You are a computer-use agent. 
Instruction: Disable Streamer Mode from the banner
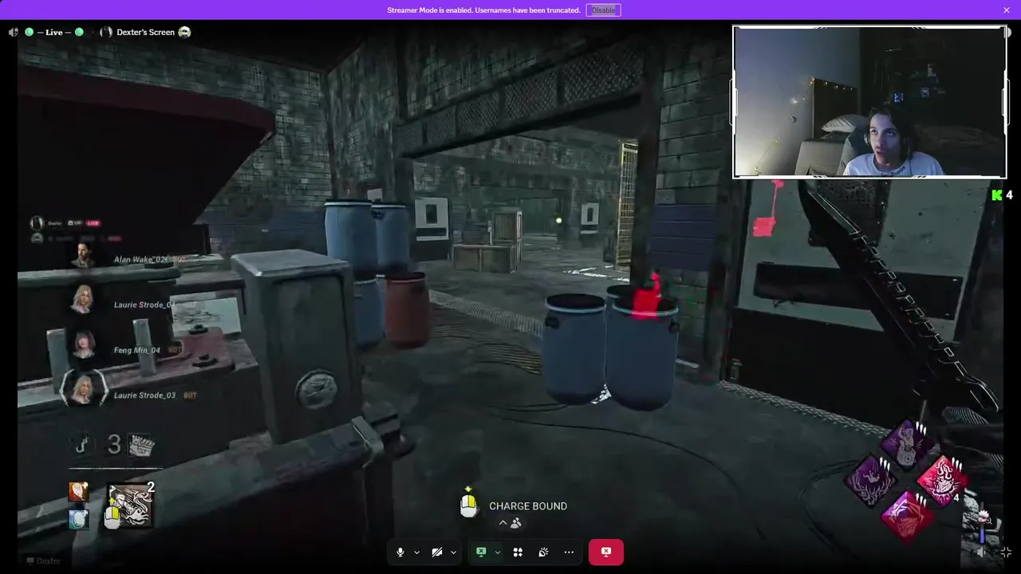[603, 10]
